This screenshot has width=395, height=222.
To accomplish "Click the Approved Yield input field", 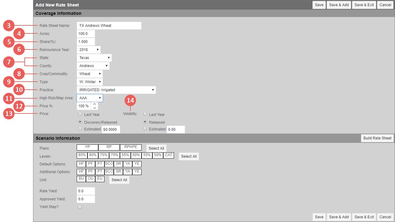I will click(x=86, y=199).
